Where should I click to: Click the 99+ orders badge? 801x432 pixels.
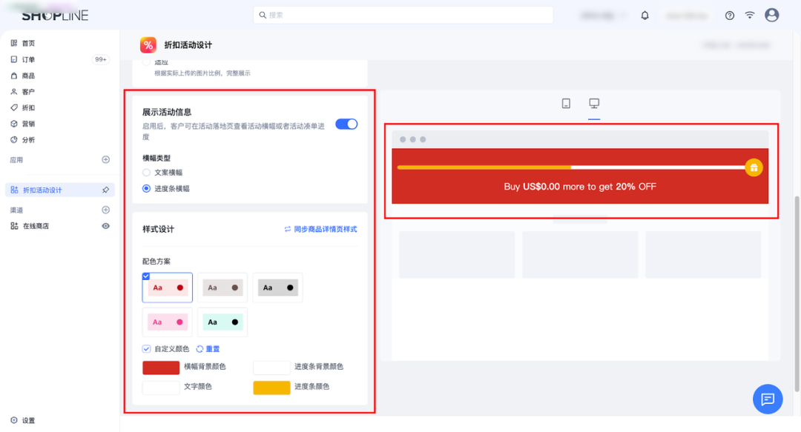101,60
